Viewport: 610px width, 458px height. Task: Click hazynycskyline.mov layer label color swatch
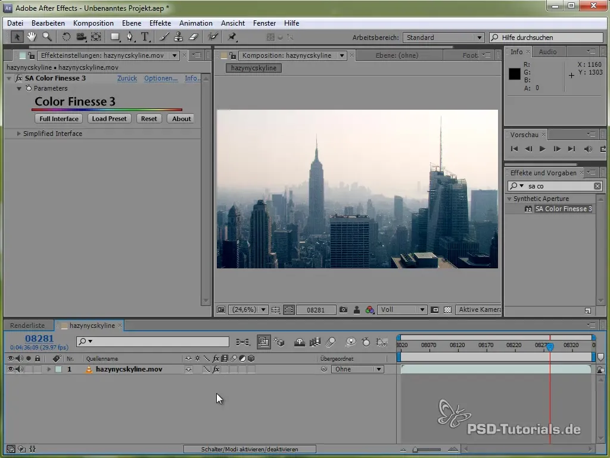(58, 369)
